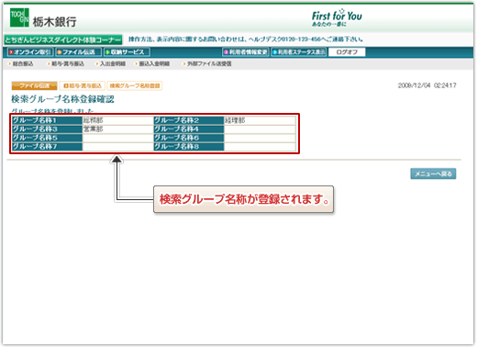Screen dimensions: 477x347
Task: Click the orange ファイル伝送 breadcrumb
Action: [34, 85]
